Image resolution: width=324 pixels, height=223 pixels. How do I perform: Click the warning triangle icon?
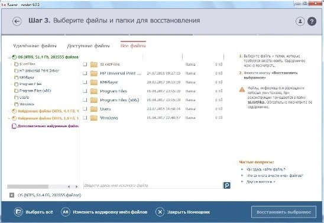pyautogui.click(x=242, y=90)
